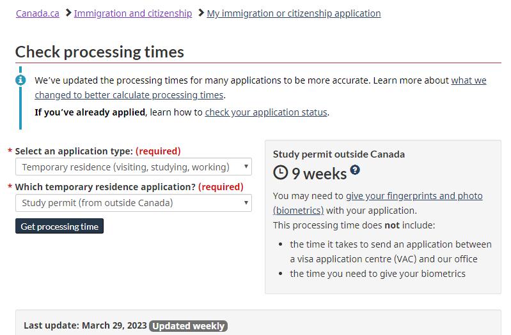Image resolution: width=511 pixels, height=335 pixels.
Task: Open Immigration and citizenship breadcrumb
Action: point(132,13)
